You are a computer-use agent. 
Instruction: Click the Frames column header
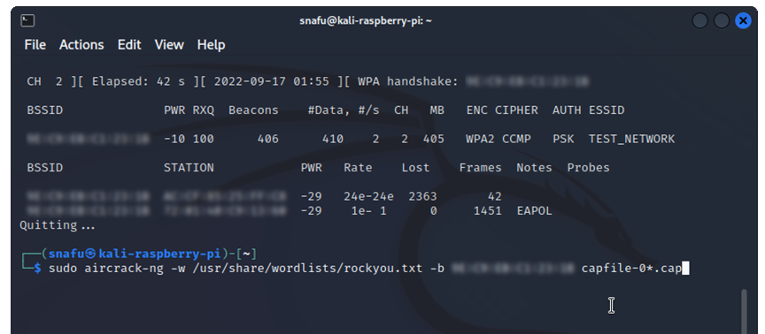point(480,168)
